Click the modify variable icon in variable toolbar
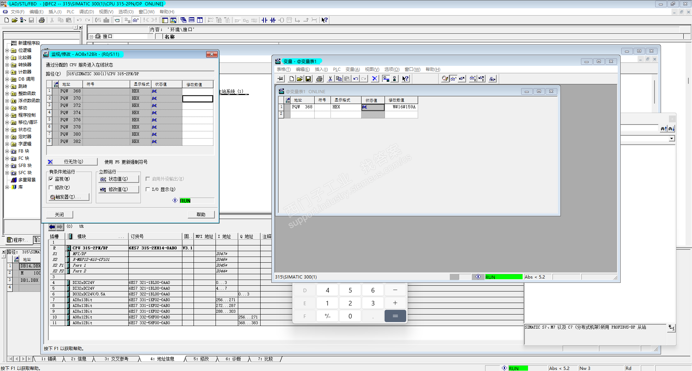This screenshot has height=371, width=692. (x=462, y=79)
